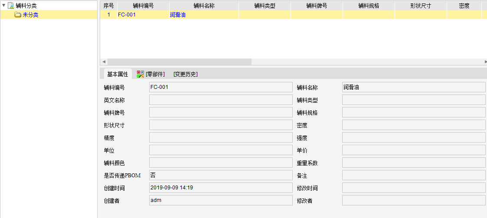This screenshot has width=487, height=218.
Task: Click the 辅料编号 field containing FC-001
Action: (x=221, y=87)
